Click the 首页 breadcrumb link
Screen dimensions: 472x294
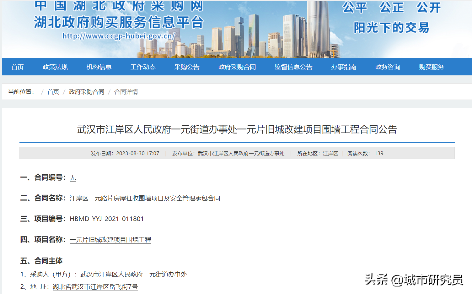pyautogui.click(x=53, y=92)
